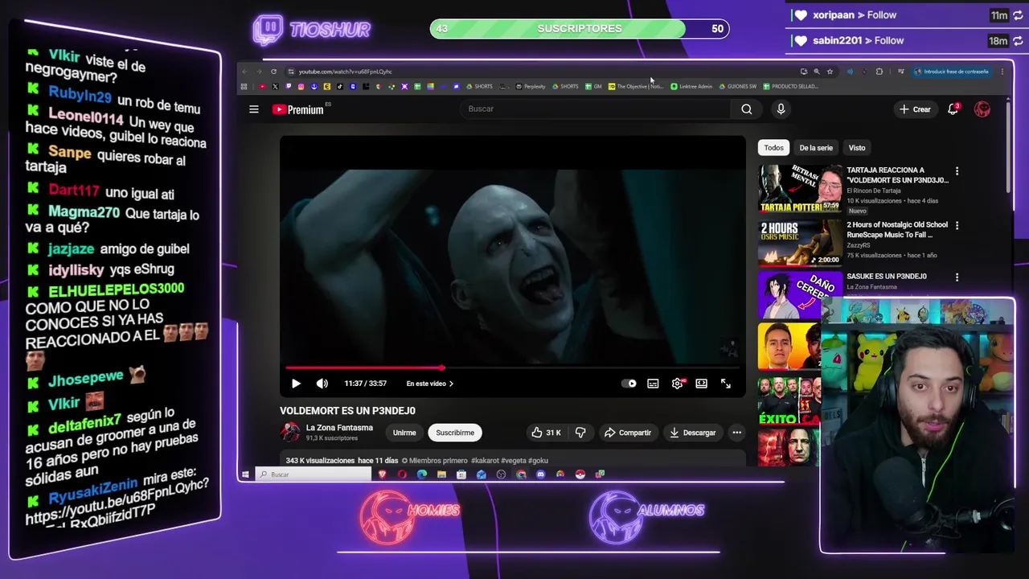Open the Pokéball app from taskbar

[x=580, y=474]
